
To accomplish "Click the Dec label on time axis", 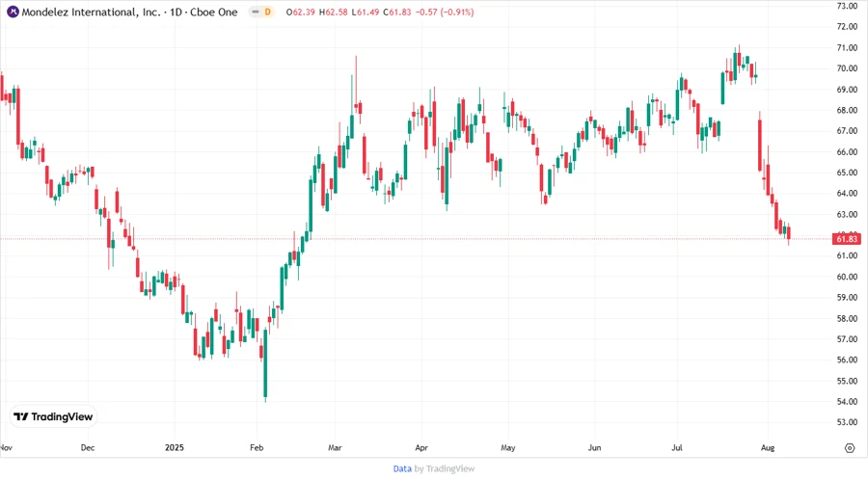I will [x=88, y=447].
